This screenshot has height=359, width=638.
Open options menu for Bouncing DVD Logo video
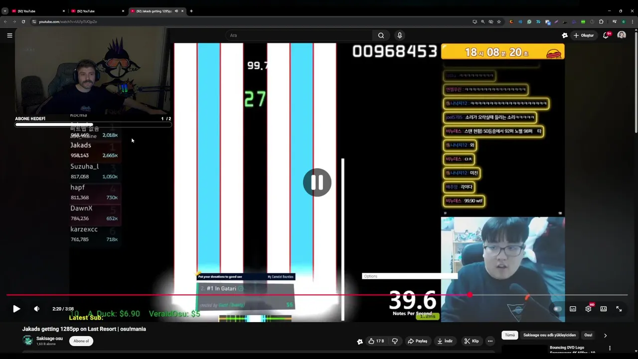click(x=610, y=348)
